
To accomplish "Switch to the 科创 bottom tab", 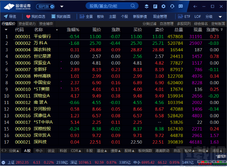I will click(x=63, y=151).
